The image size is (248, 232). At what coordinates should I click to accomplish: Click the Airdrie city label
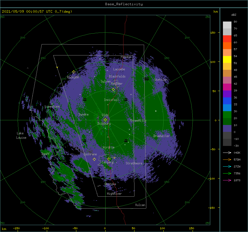pos(109,147)
